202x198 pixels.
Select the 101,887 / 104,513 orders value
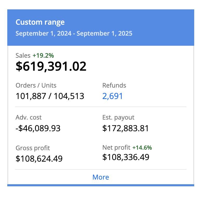tap(50, 96)
